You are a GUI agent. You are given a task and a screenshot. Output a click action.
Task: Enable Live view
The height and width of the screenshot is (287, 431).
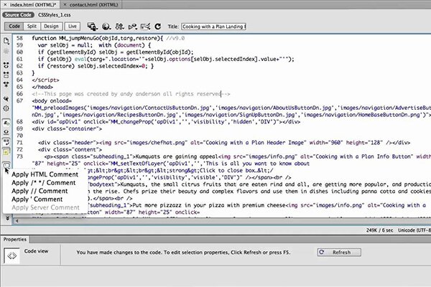click(x=73, y=27)
